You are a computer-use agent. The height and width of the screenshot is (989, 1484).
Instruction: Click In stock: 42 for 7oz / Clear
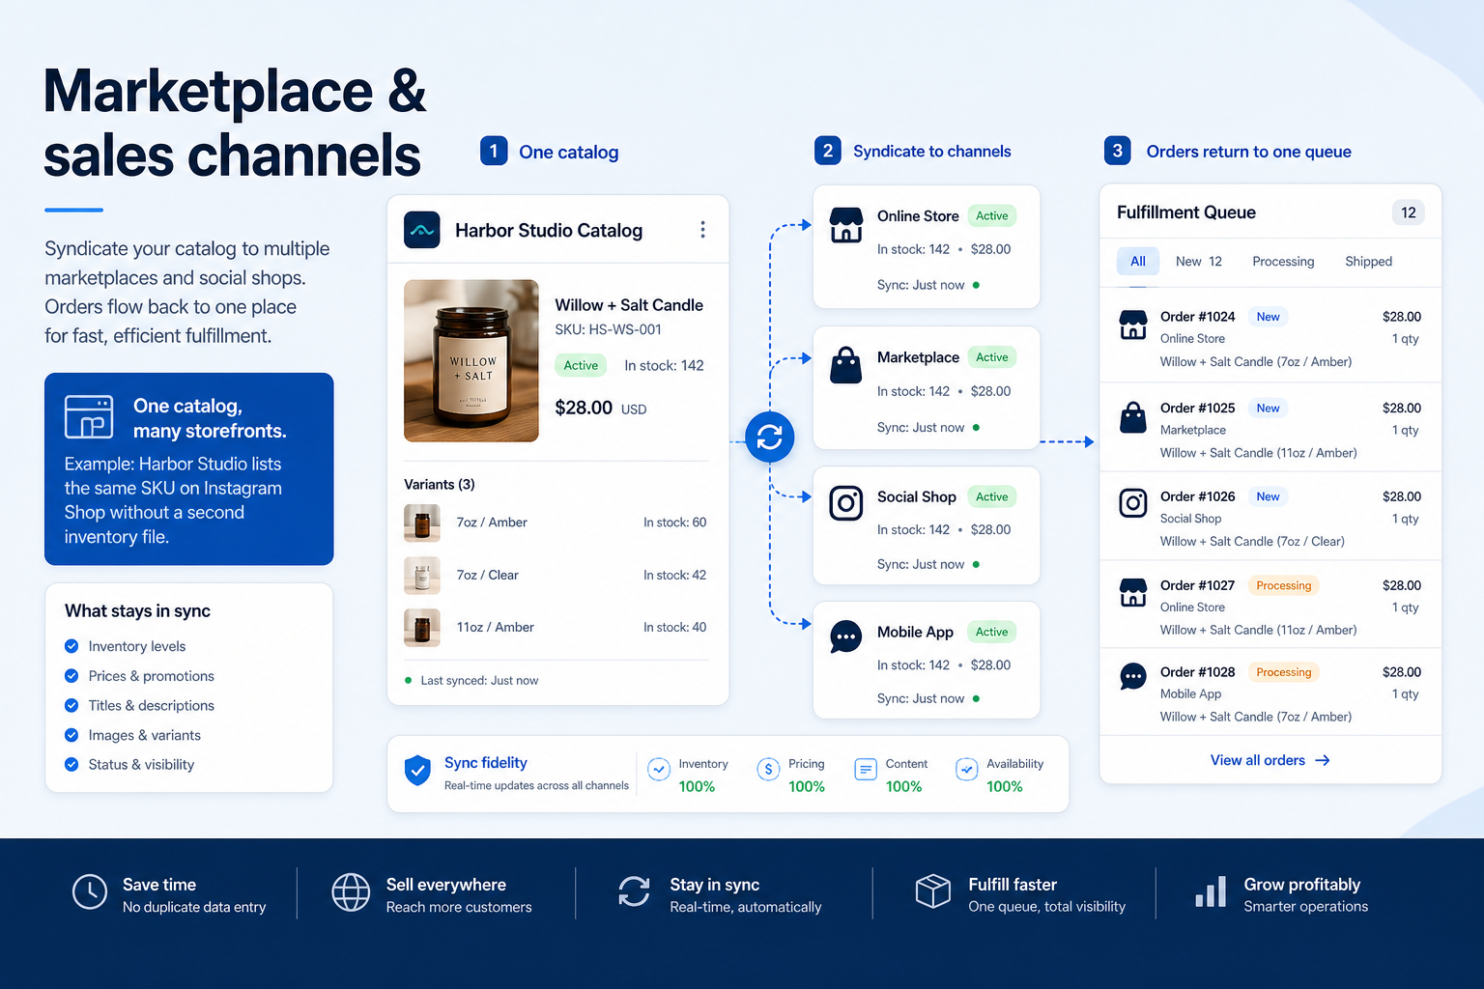pyautogui.click(x=675, y=575)
